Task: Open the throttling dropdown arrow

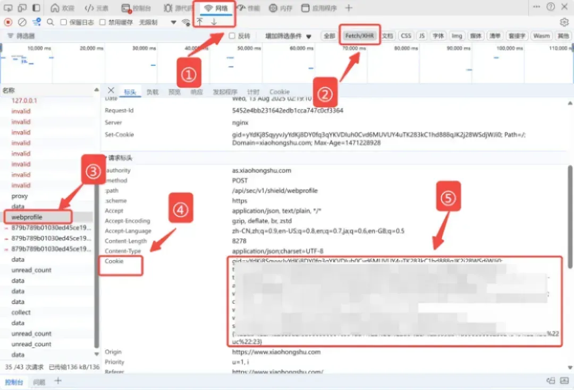Action: pyautogui.click(x=173, y=22)
